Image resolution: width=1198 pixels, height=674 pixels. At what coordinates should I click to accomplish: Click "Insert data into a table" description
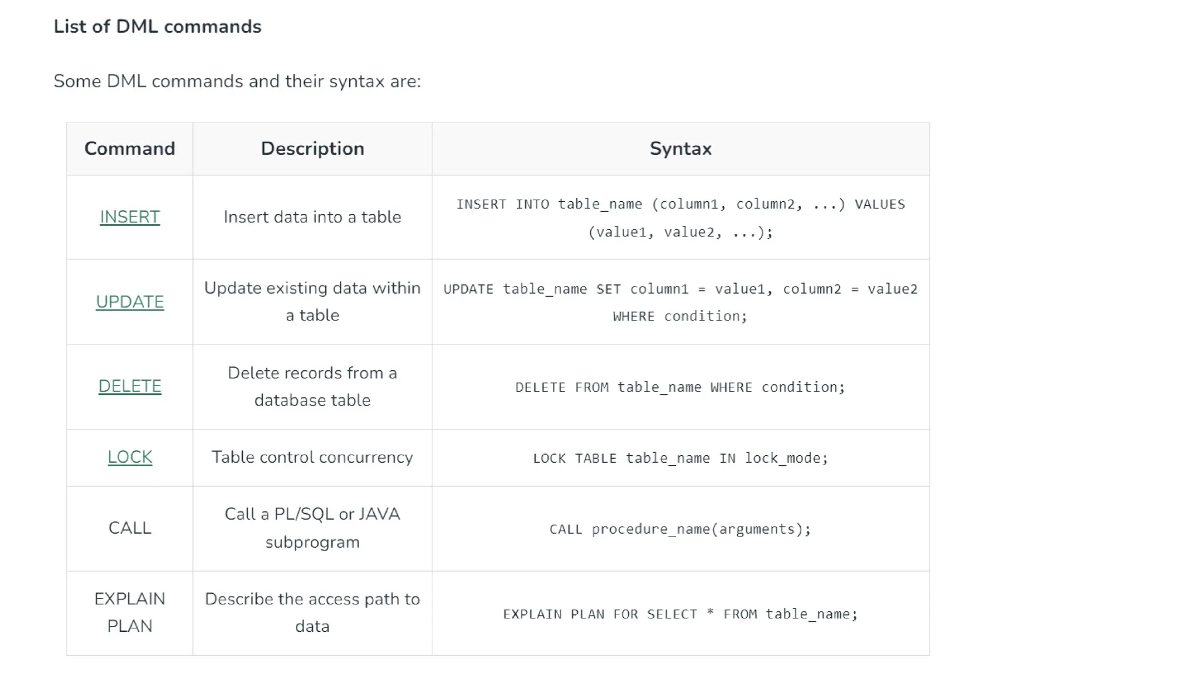click(312, 217)
